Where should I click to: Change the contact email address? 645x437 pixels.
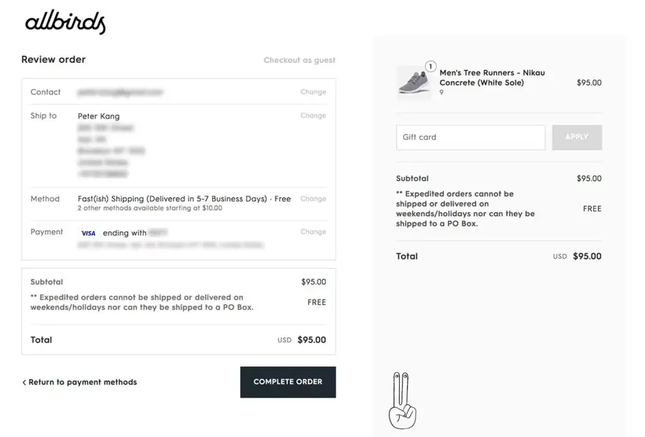[x=313, y=92]
